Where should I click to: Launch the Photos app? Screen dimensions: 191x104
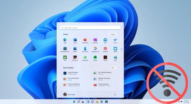[75, 49]
